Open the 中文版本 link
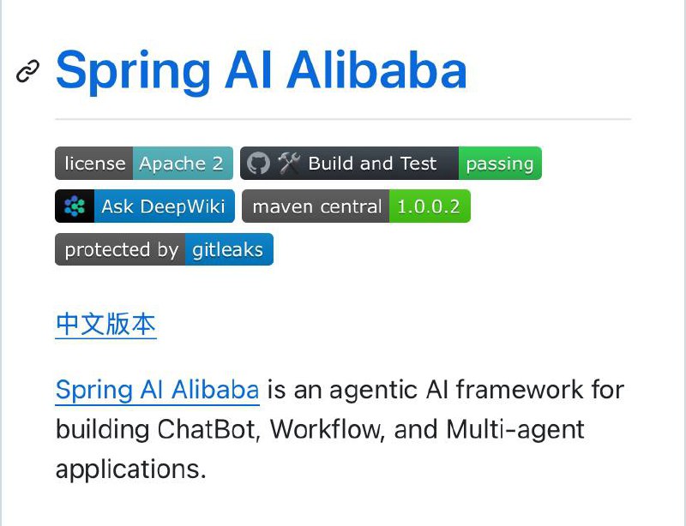The height and width of the screenshot is (526, 686). [x=105, y=324]
